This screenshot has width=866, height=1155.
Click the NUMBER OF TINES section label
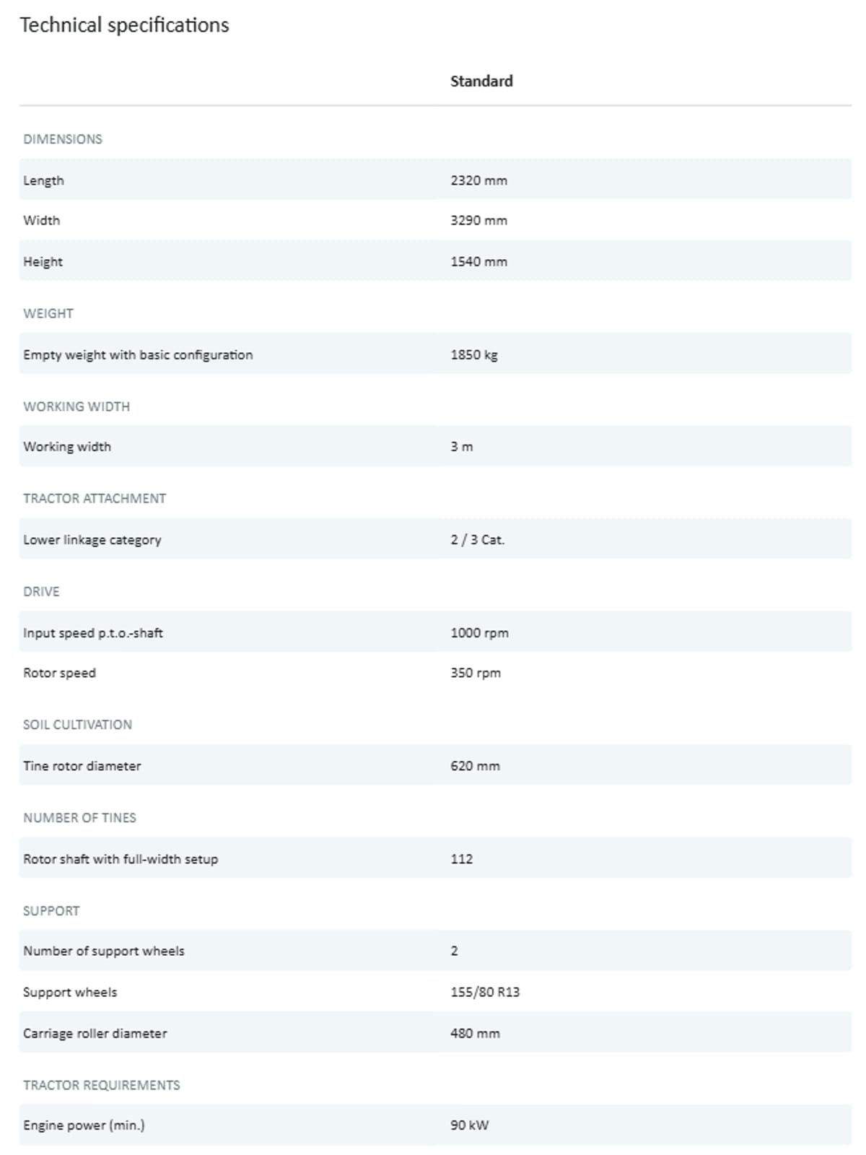79,818
